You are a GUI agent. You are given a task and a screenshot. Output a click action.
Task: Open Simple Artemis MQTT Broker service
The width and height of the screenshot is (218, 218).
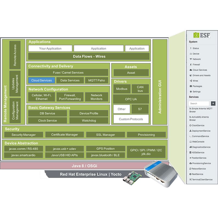pyautogui.click(x=201, y=110)
